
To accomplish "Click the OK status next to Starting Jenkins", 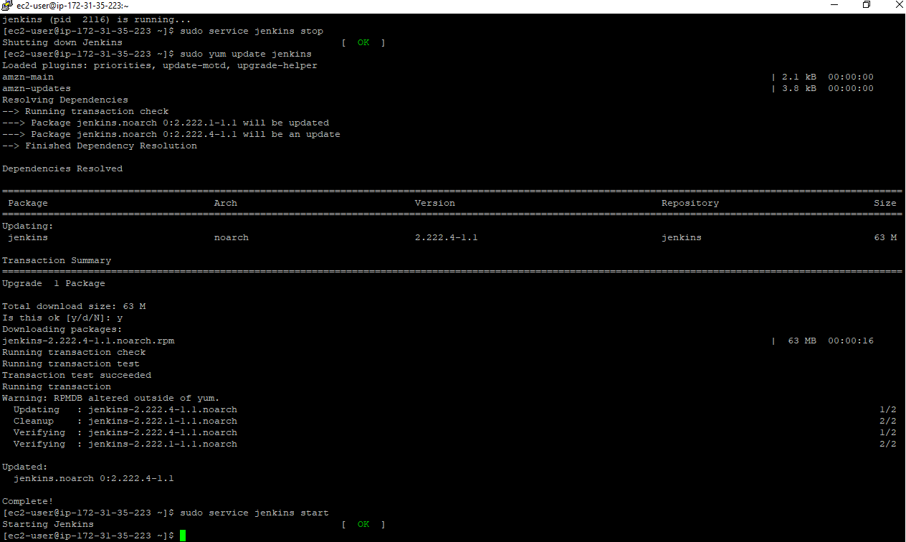I will (363, 525).
